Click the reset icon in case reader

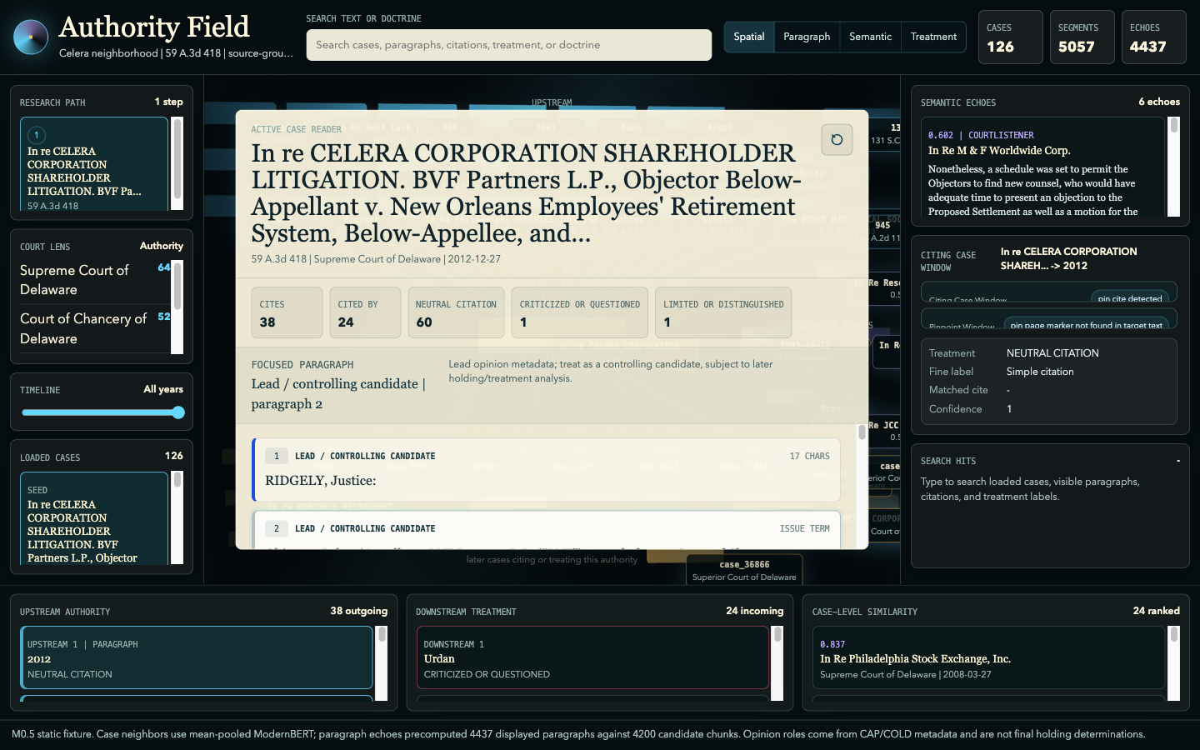[837, 139]
